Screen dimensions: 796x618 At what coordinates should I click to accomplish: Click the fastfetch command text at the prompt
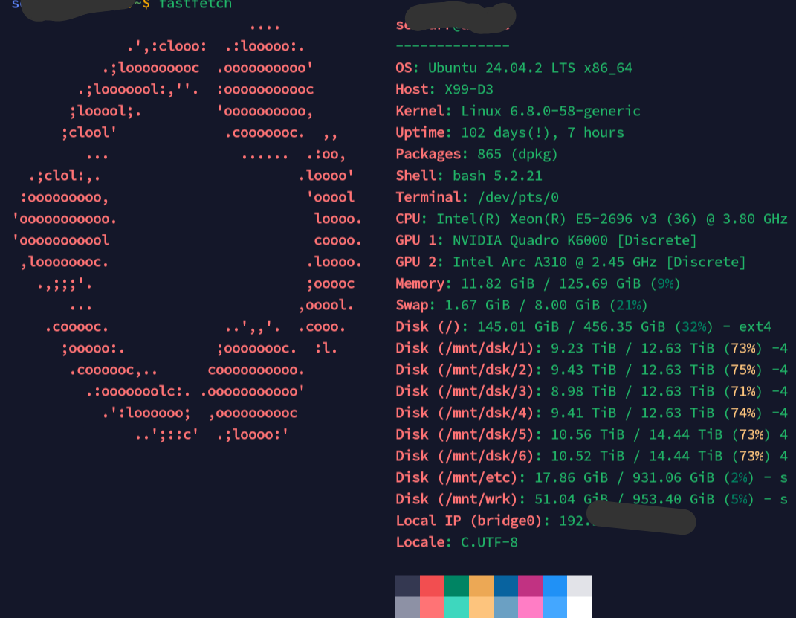tap(195, 4)
